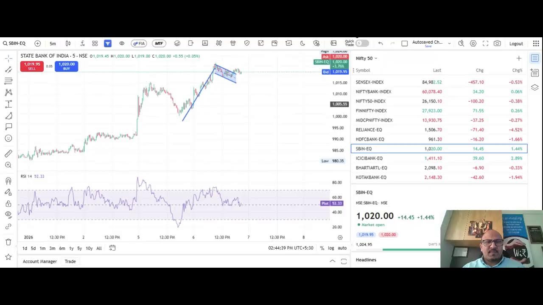This screenshot has height=305, width=543.
Task: Remove drawings with the trash icon
Action: [x=8, y=242]
